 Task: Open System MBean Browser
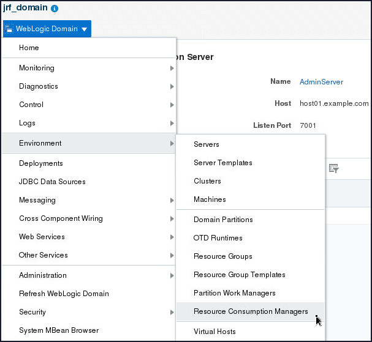tap(59, 330)
